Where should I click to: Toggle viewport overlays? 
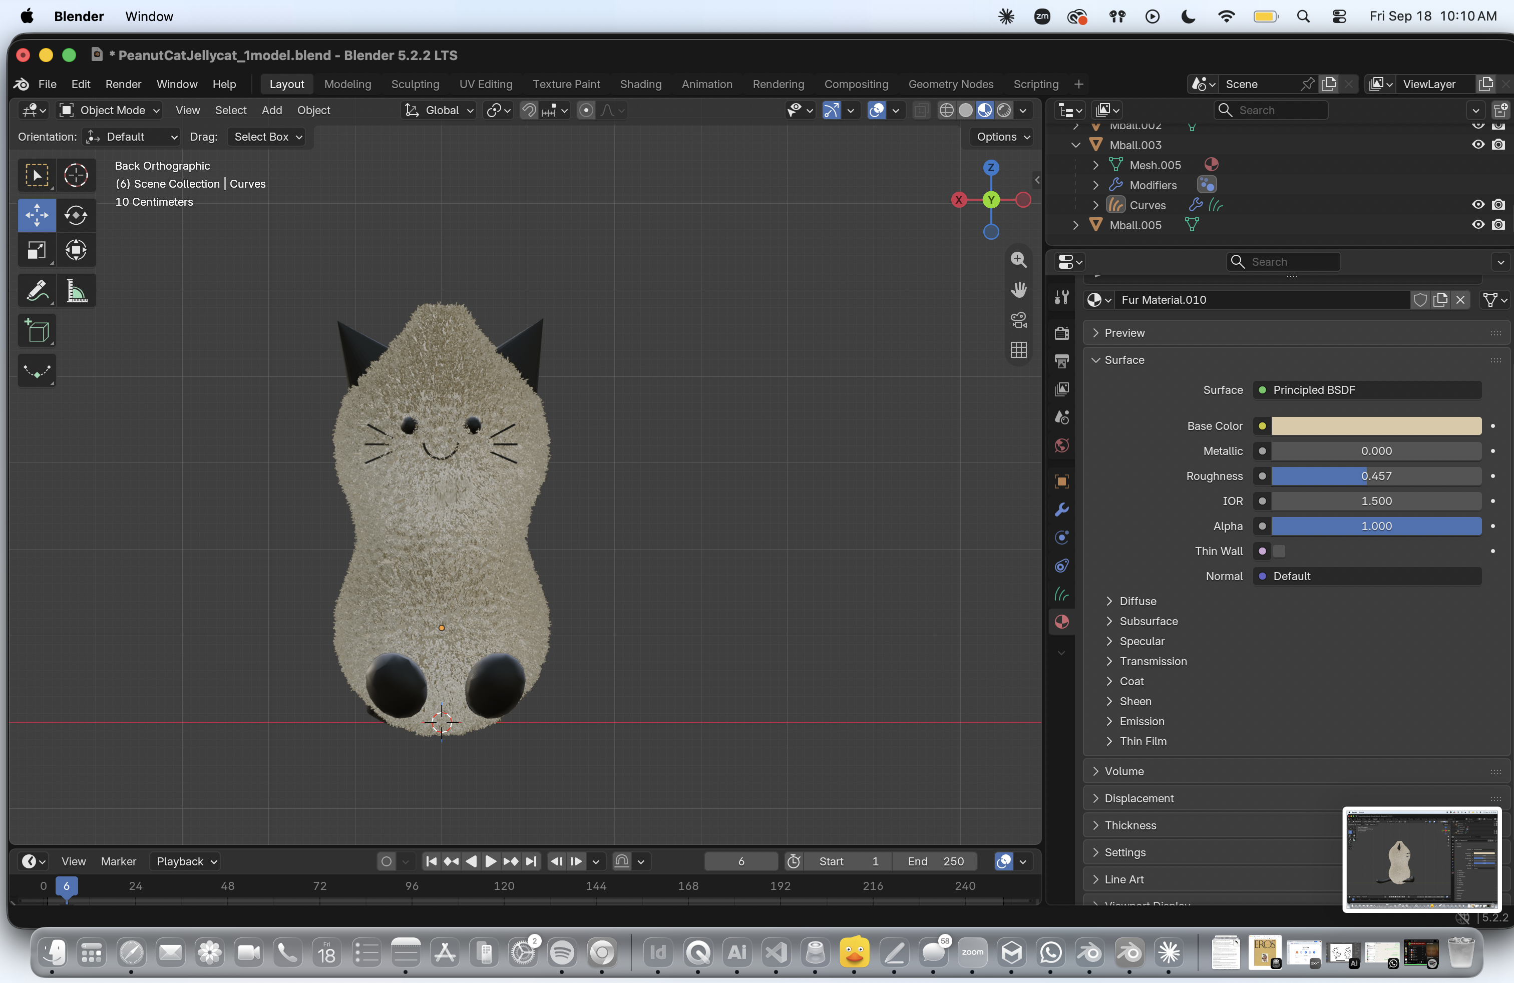click(x=876, y=111)
